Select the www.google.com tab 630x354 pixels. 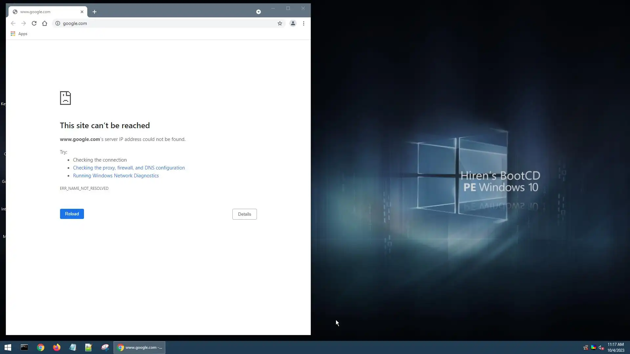(43, 12)
